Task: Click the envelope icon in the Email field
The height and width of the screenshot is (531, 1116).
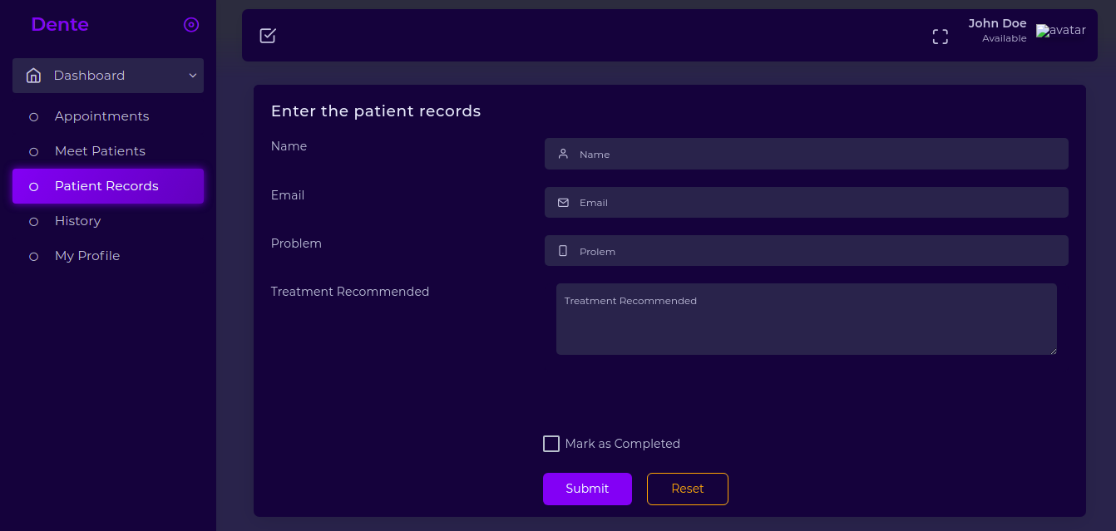Action: 563,202
